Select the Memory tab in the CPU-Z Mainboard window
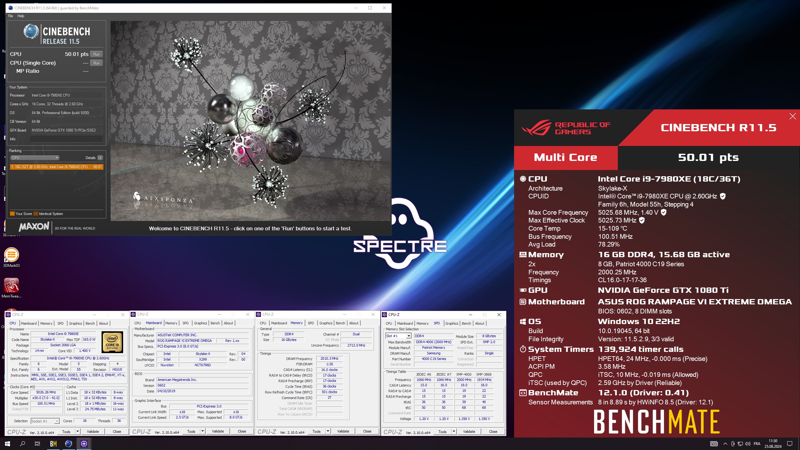 pos(171,323)
